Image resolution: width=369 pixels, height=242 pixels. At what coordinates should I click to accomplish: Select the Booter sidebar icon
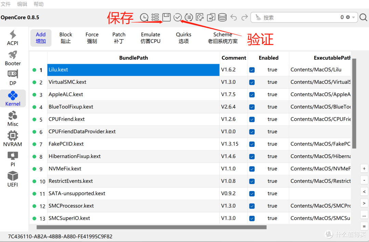[x=13, y=58]
